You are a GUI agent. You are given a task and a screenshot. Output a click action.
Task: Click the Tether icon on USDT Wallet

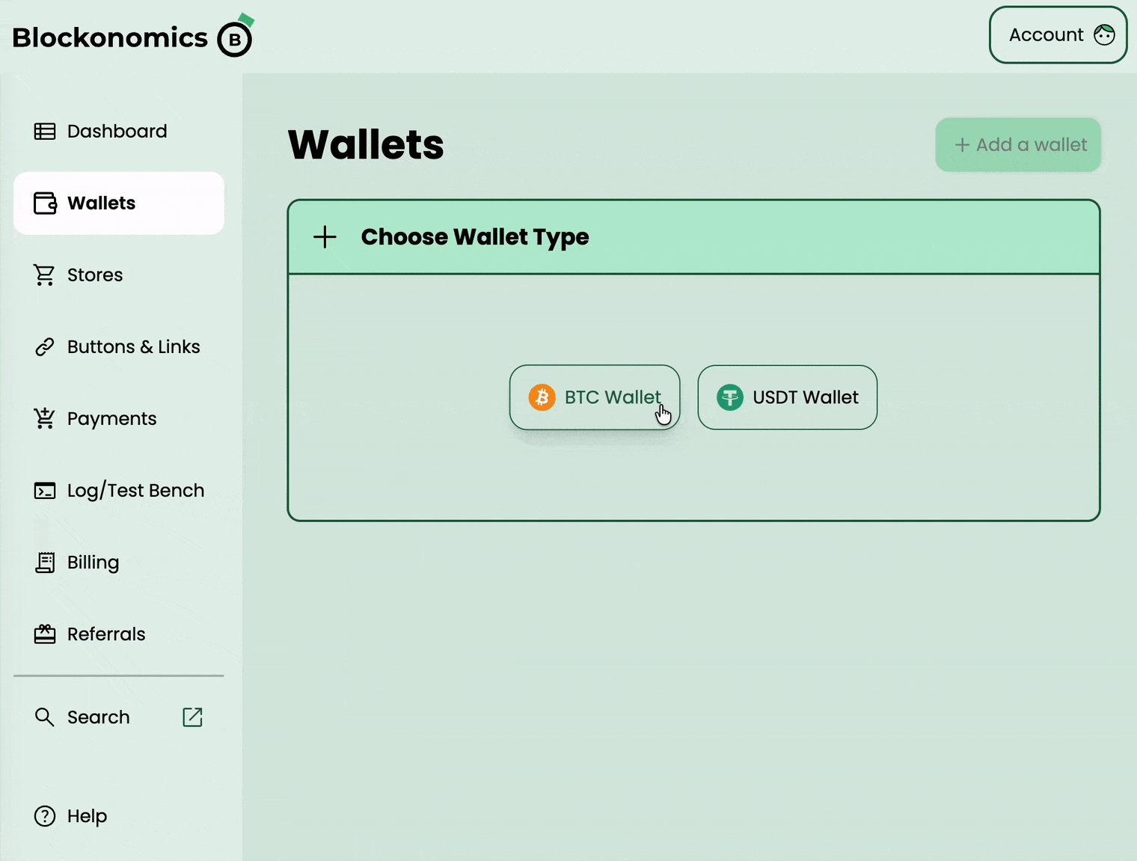[729, 397]
